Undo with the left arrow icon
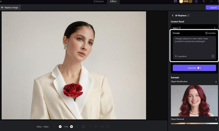 (96, 126)
